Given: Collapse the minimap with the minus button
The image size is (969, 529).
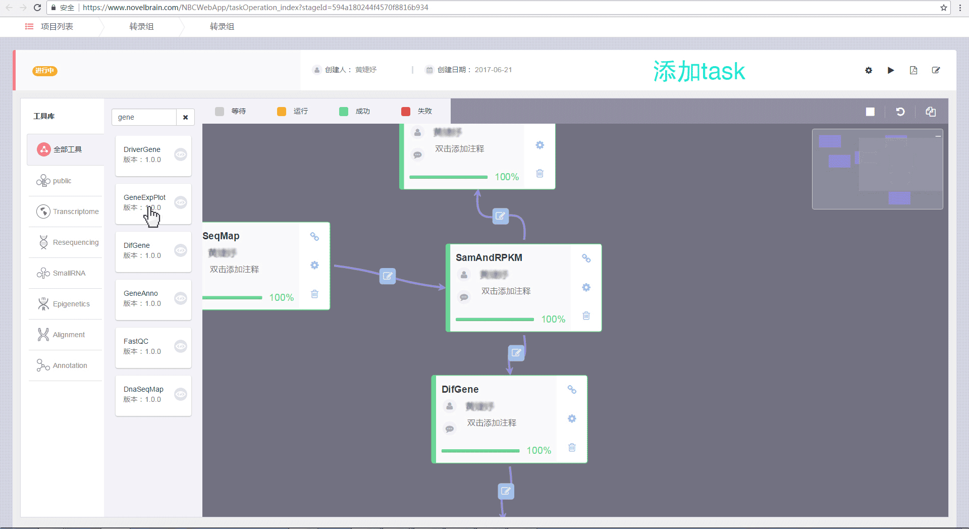Looking at the screenshot, I should [x=938, y=136].
